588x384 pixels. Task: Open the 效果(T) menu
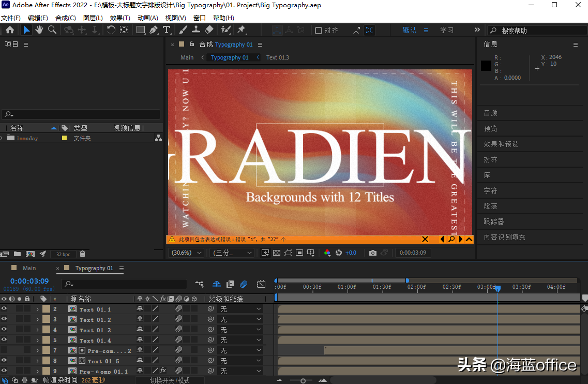(x=120, y=18)
